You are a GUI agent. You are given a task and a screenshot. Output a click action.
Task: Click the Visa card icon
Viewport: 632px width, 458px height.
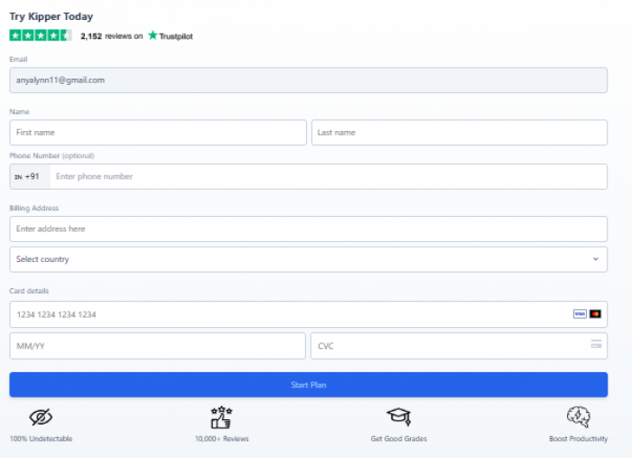(580, 313)
